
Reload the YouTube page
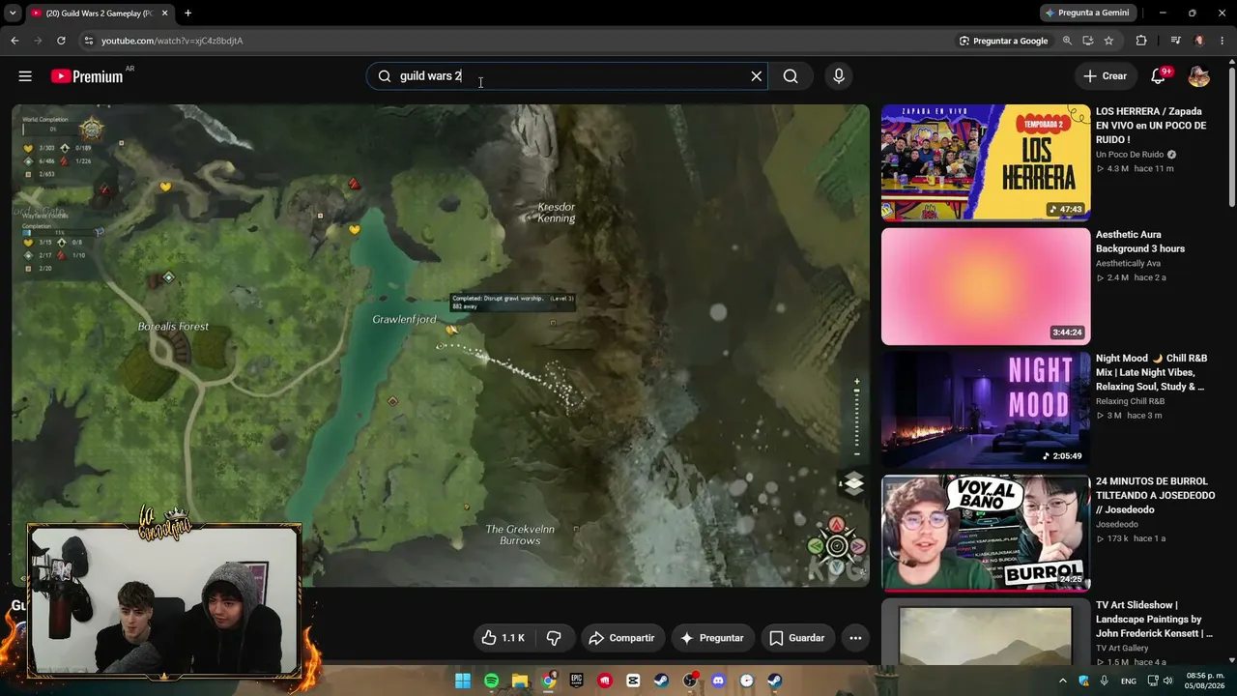coord(61,41)
